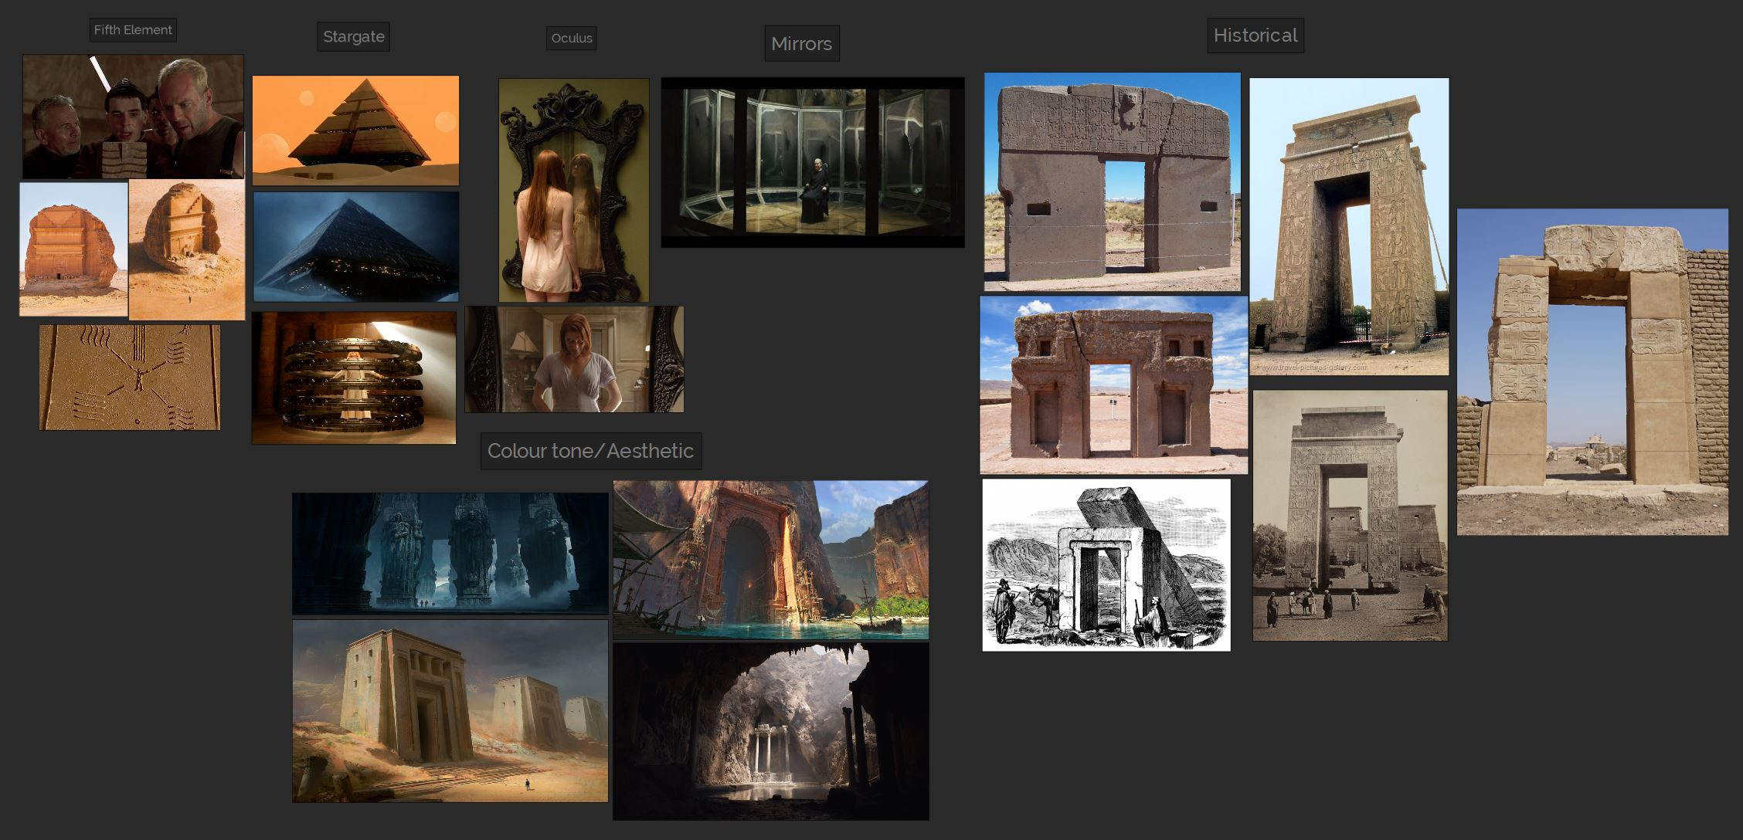
Task: Select the sepia vintage Egyptian gate photo
Action: (1350, 515)
